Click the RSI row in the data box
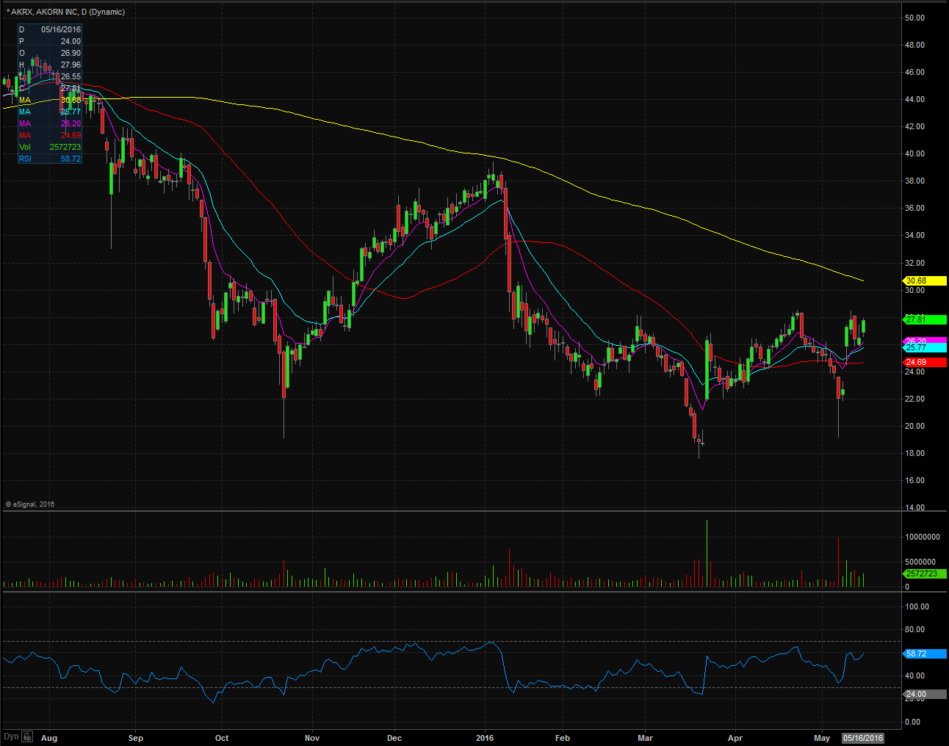 tap(50, 159)
